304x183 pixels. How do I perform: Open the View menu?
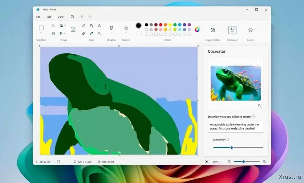61,17
